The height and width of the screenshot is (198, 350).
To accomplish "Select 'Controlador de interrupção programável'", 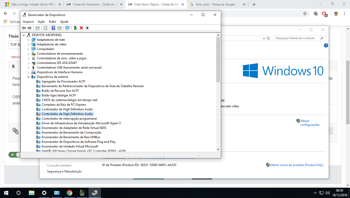I will (69, 119).
